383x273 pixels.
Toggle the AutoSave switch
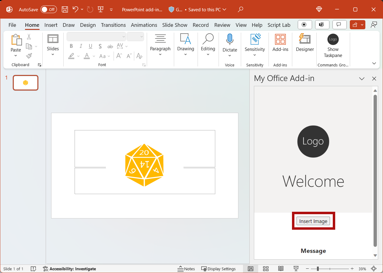click(49, 9)
